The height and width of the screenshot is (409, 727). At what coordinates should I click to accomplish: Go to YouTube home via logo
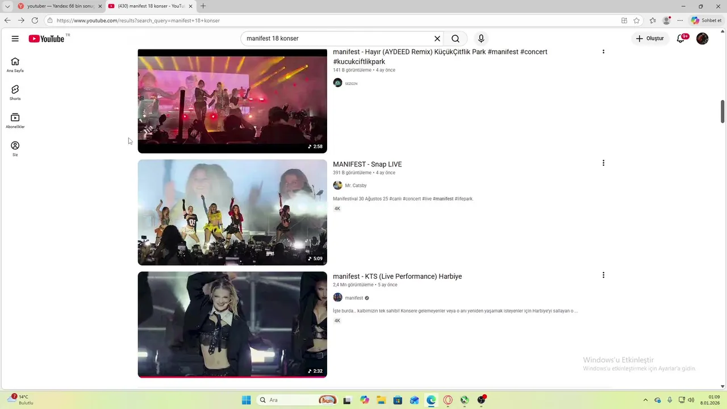[x=47, y=39]
